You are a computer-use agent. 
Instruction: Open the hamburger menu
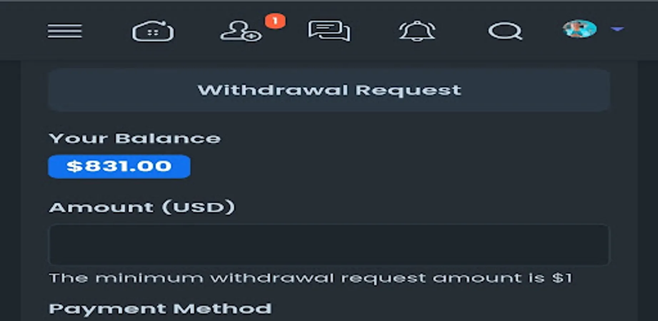[65, 31]
